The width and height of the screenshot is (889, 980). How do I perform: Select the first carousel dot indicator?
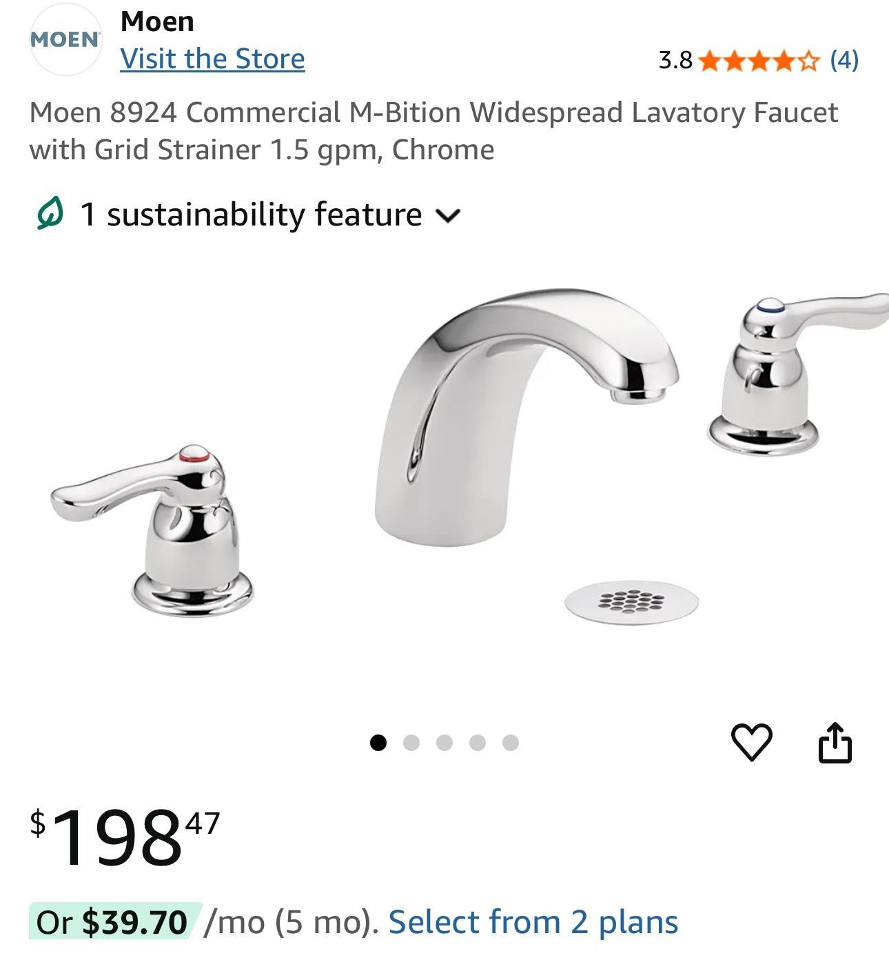378,743
